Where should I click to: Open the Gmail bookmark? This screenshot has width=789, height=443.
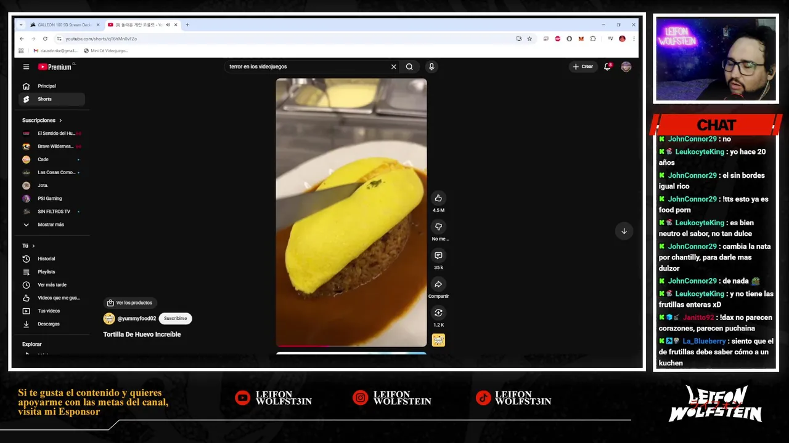click(x=55, y=51)
